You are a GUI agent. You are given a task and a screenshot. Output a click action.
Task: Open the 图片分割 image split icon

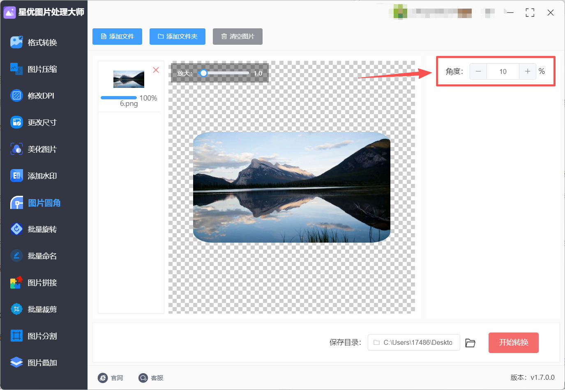coord(16,336)
